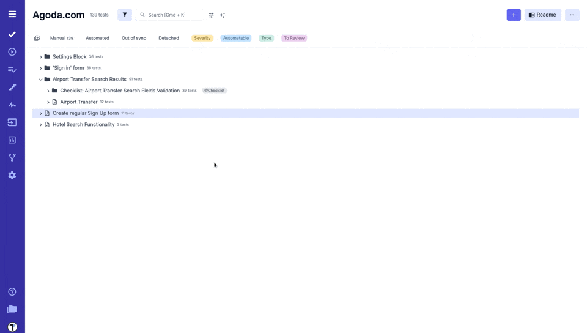Open the Readme button
The height and width of the screenshot is (333, 587).
542,15
